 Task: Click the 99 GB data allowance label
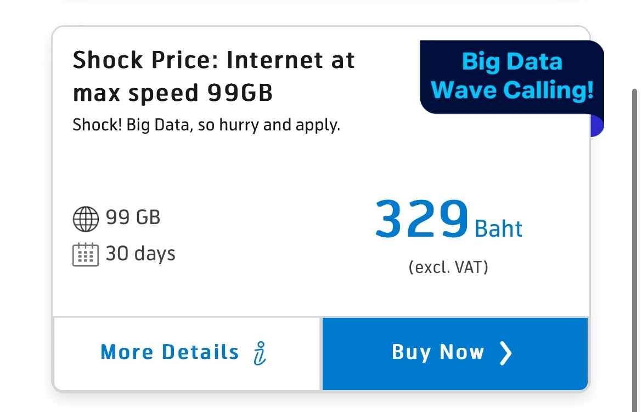coord(133,218)
